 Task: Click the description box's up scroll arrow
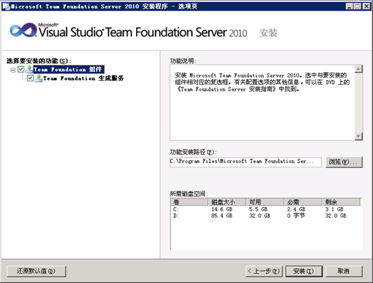(x=358, y=69)
